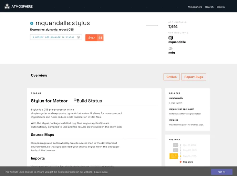This screenshot has height=176, width=237.
Task: Dismiss cookie notice with Got it!
Action: (x=221, y=172)
